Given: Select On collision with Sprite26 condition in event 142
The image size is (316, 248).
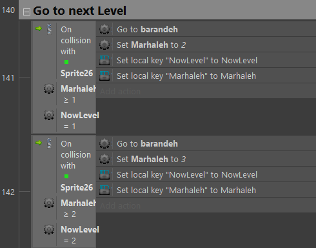Looking at the screenshot, I should click(x=65, y=165).
